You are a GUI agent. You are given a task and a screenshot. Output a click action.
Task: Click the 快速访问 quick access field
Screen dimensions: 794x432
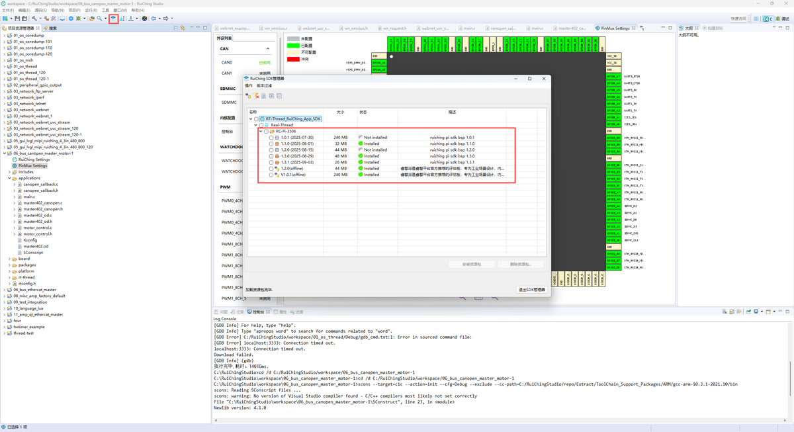pos(738,19)
